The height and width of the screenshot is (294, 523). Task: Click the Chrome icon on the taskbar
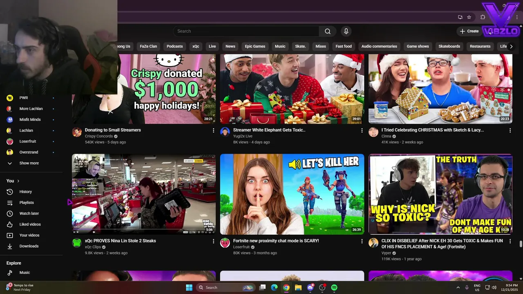pyautogui.click(x=286, y=287)
